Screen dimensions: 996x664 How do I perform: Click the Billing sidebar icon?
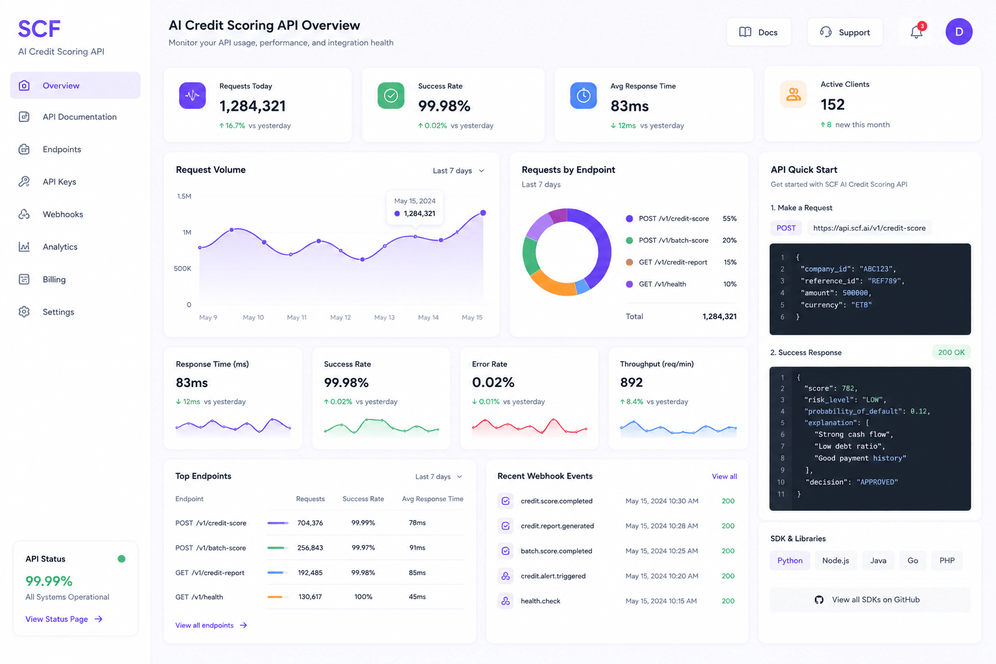[24, 279]
